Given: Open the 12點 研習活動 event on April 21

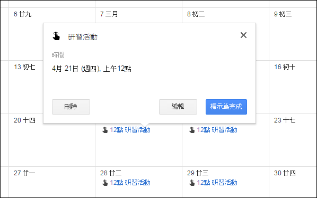Looking at the screenshot, I should tap(130, 130).
